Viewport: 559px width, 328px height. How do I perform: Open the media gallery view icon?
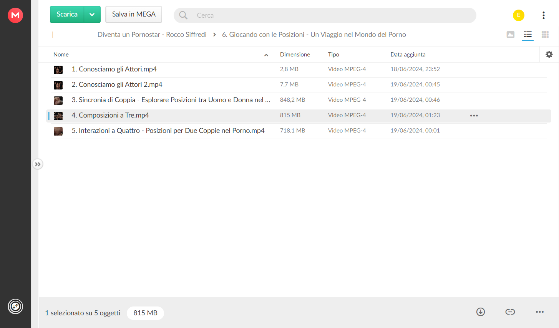511,35
